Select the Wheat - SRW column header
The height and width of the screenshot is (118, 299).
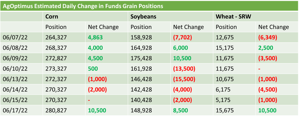click(234, 17)
